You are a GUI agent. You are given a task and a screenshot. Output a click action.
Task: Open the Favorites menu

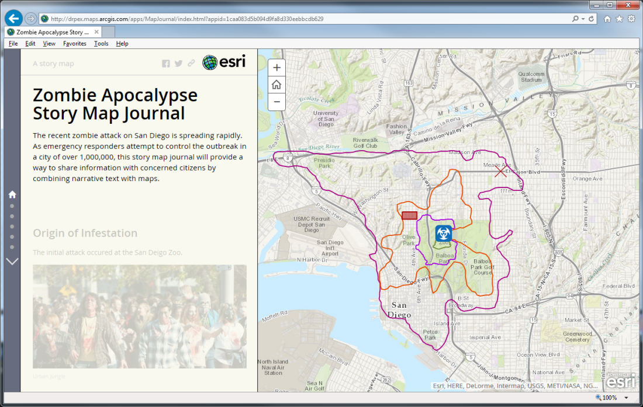75,43
